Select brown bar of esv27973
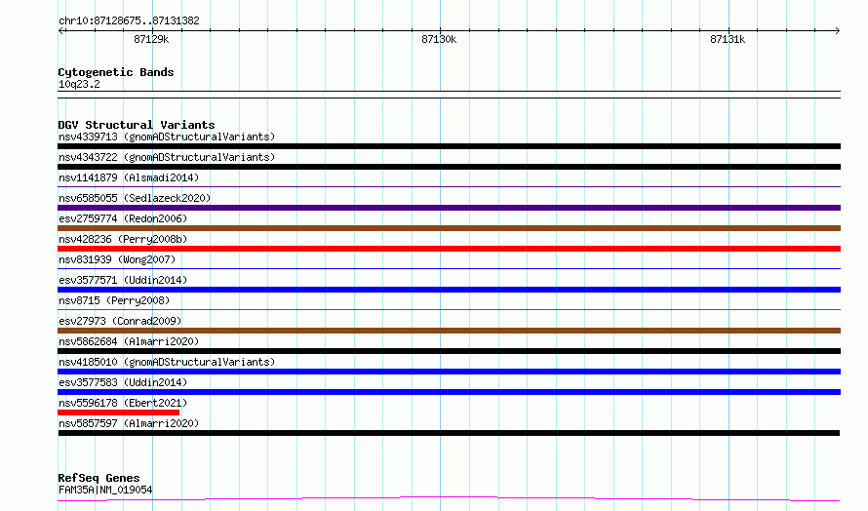 click(449, 331)
